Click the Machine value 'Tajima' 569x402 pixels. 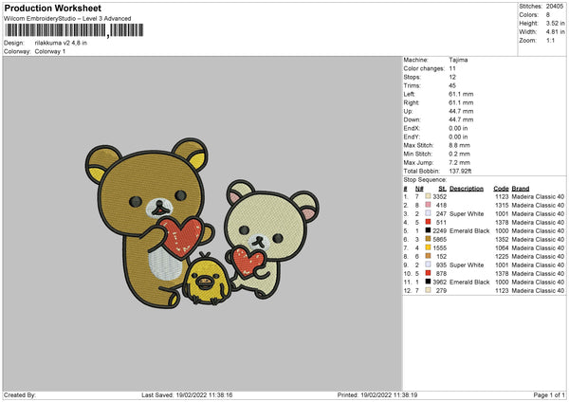458,60
